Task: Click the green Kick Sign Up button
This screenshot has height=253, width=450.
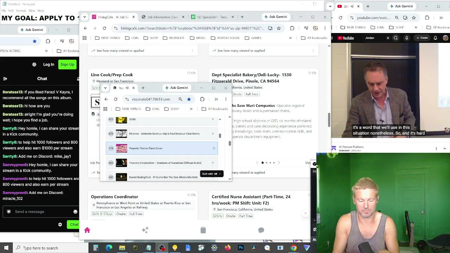Action: [67, 65]
